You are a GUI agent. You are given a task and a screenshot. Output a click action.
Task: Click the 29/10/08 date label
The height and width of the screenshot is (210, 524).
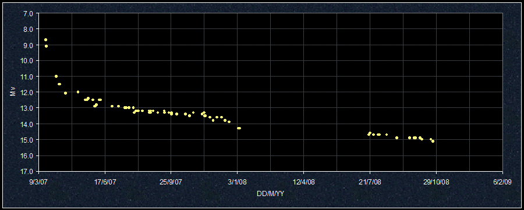(x=436, y=182)
